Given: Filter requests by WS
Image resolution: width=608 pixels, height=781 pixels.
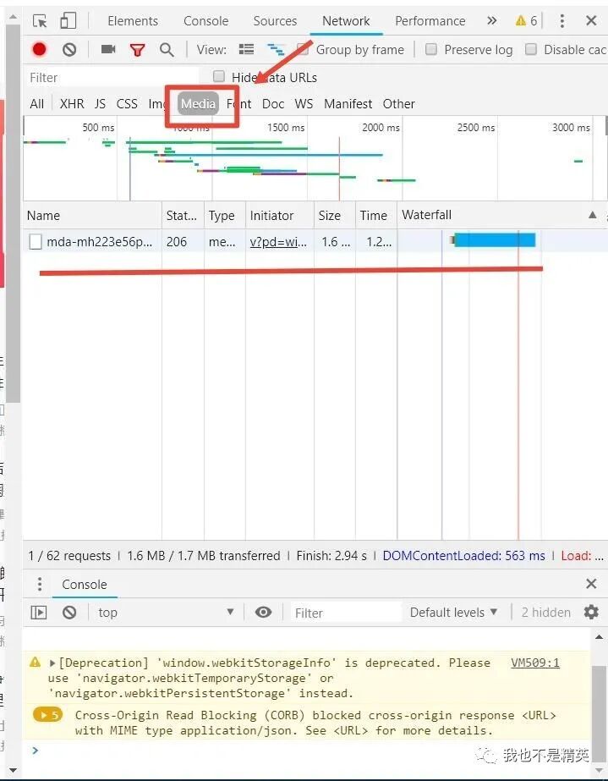Looking at the screenshot, I should [304, 103].
